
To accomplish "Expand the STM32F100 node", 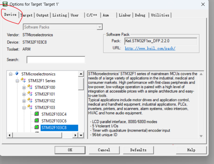I will point(24,88).
